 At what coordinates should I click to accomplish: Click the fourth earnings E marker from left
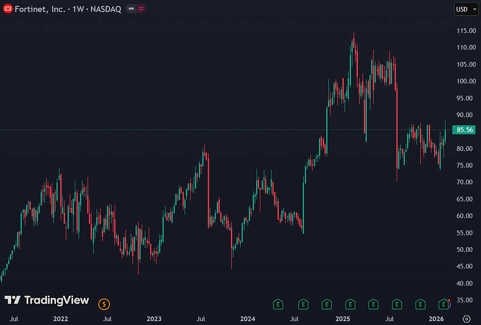(350, 304)
